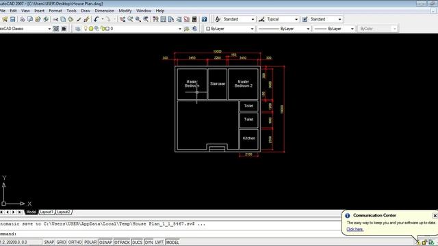
Task: Toggle ORTHO mode in status bar
Action: click(x=75, y=243)
